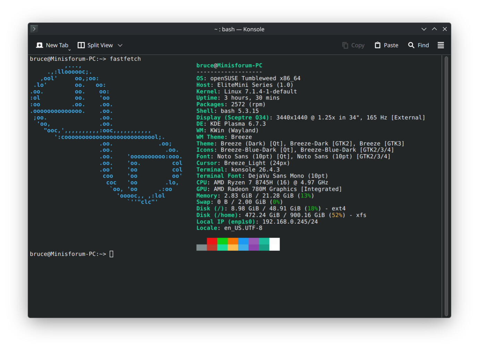This screenshot has width=479, height=351.
Task: Click the 'Display (Sceptre O34)' label
Action: (x=233, y=118)
